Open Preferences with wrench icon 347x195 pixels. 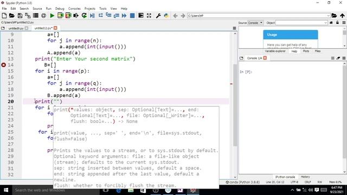point(158,16)
